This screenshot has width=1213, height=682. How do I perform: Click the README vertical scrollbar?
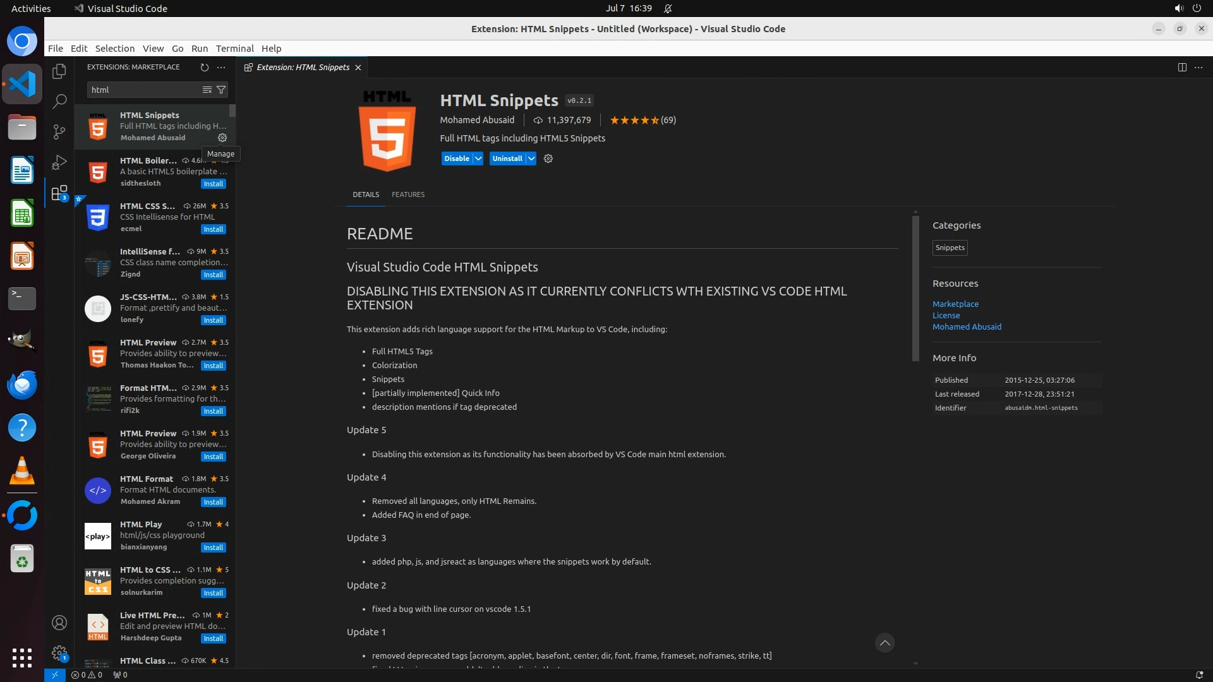point(915,289)
